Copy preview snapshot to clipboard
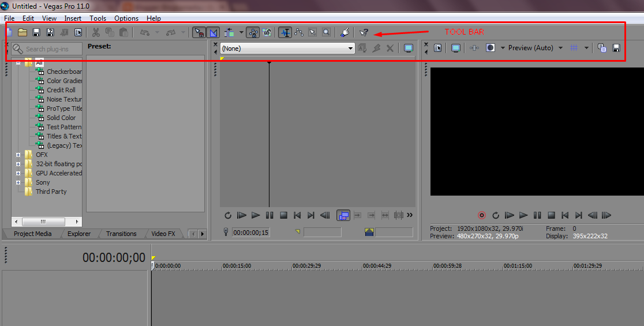Viewport: 644px width, 326px height. pyautogui.click(x=602, y=48)
